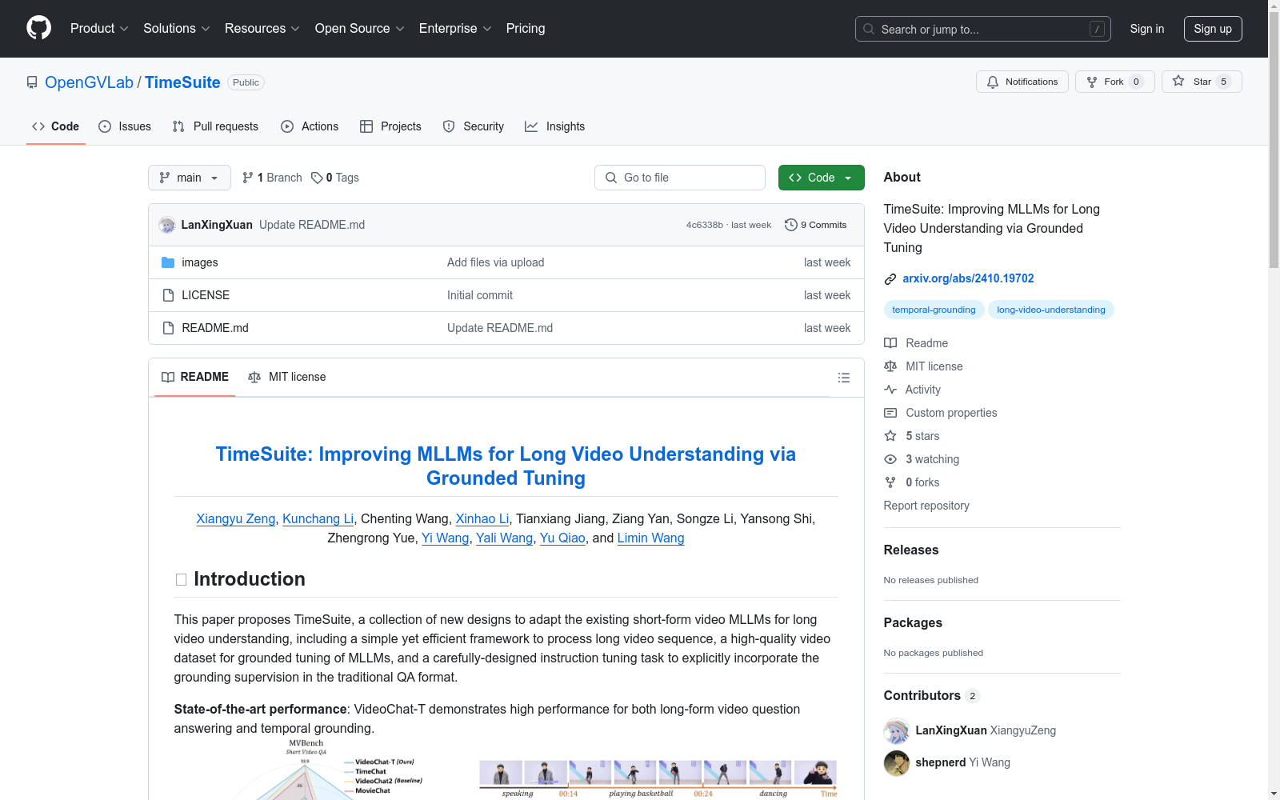Click the Report repository link

click(x=926, y=506)
